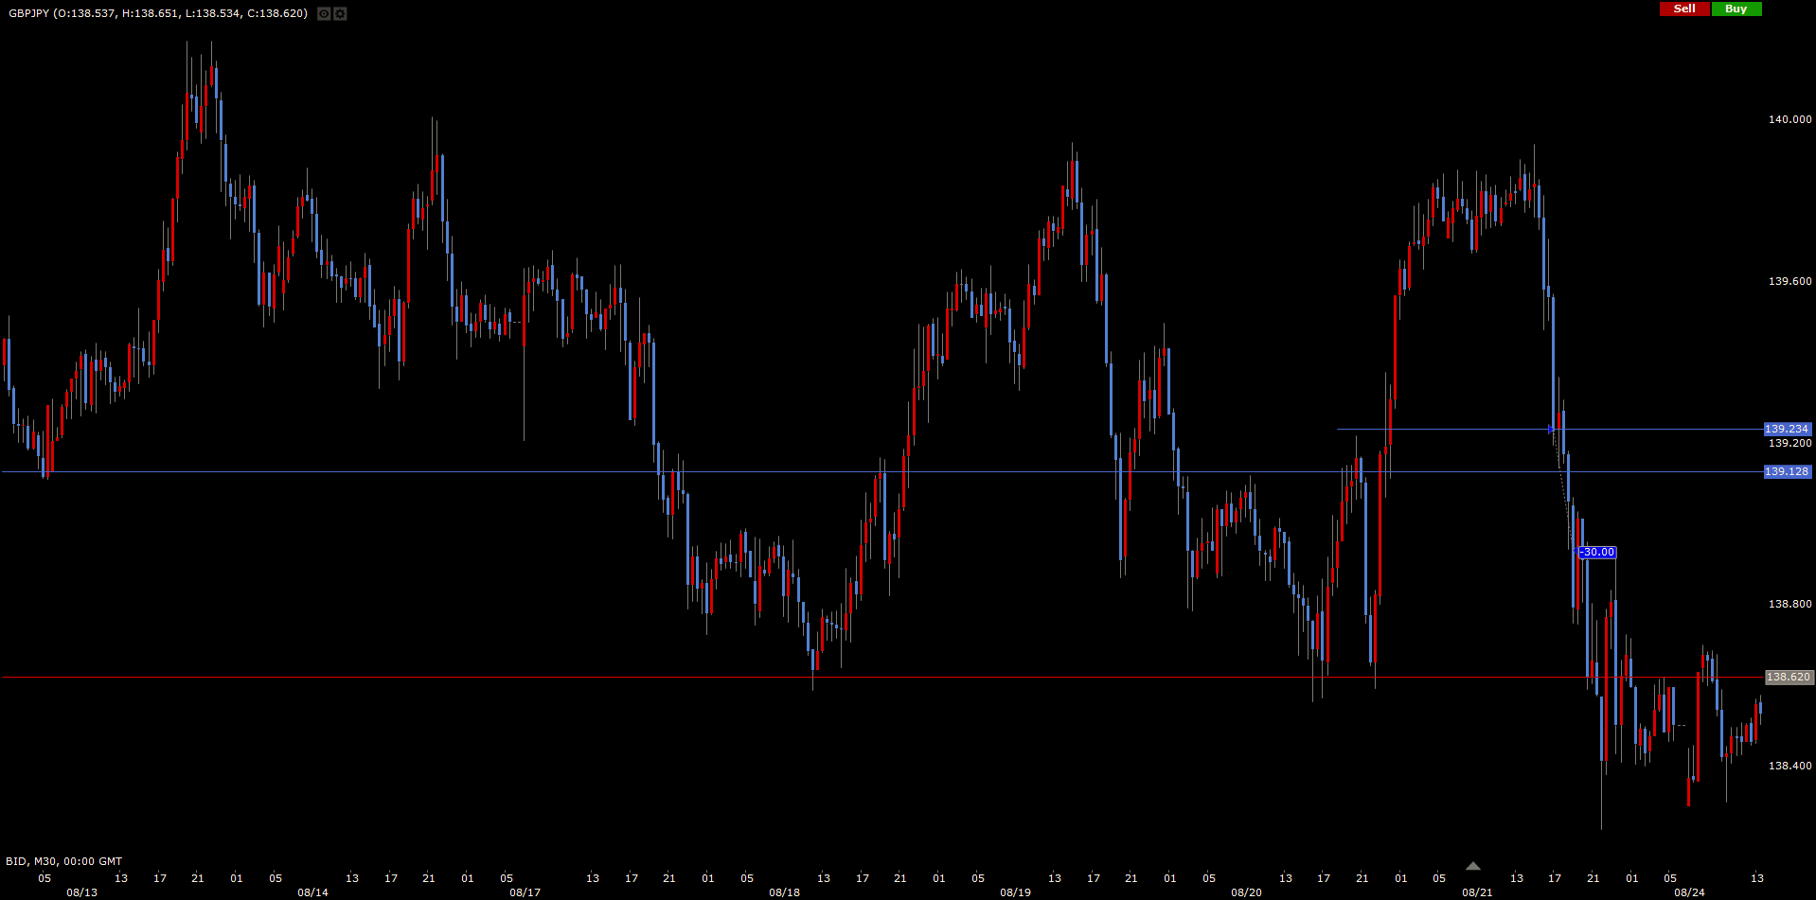1816x900 pixels.
Task: Click the 08/18 date on time axis
Action: click(x=784, y=892)
